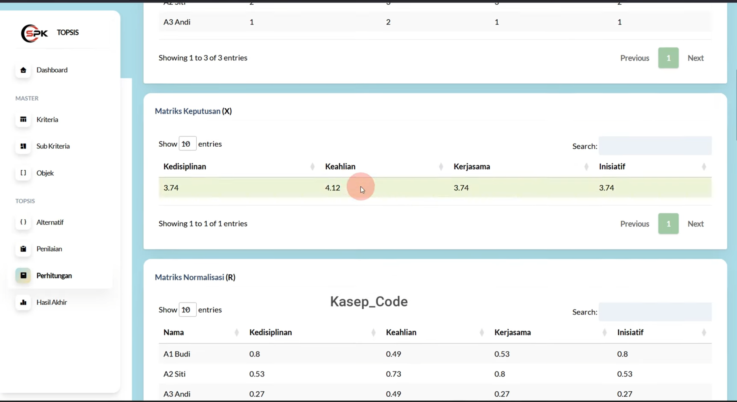Open Dashboard via its home icon
Viewport: 737px width, 402px height.
pos(23,70)
